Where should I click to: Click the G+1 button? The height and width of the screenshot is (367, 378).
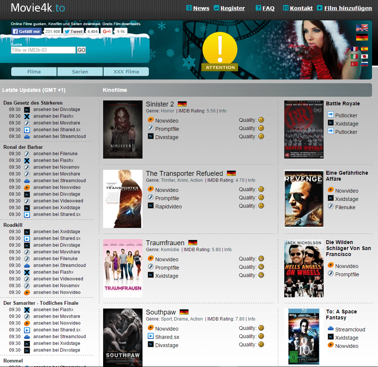pos(107,31)
